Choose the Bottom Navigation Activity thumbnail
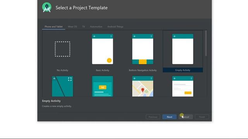Screen dimensions: 248x139 click(143, 49)
